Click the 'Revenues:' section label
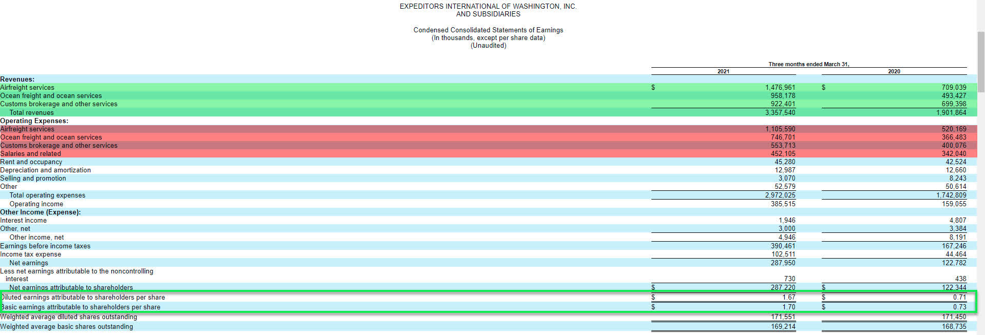985x335 pixels. click(x=17, y=79)
